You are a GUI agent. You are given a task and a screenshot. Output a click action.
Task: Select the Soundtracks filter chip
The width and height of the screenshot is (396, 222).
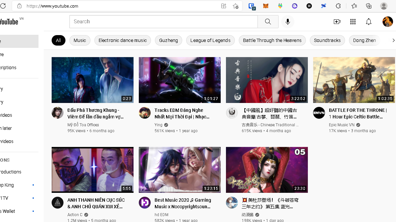pyautogui.click(x=327, y=40)
